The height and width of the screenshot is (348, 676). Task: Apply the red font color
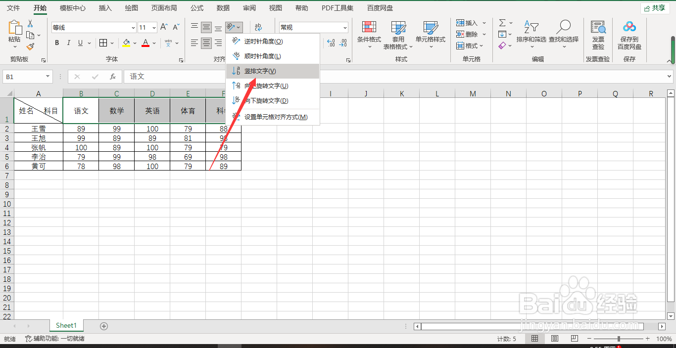coord(145,43)
